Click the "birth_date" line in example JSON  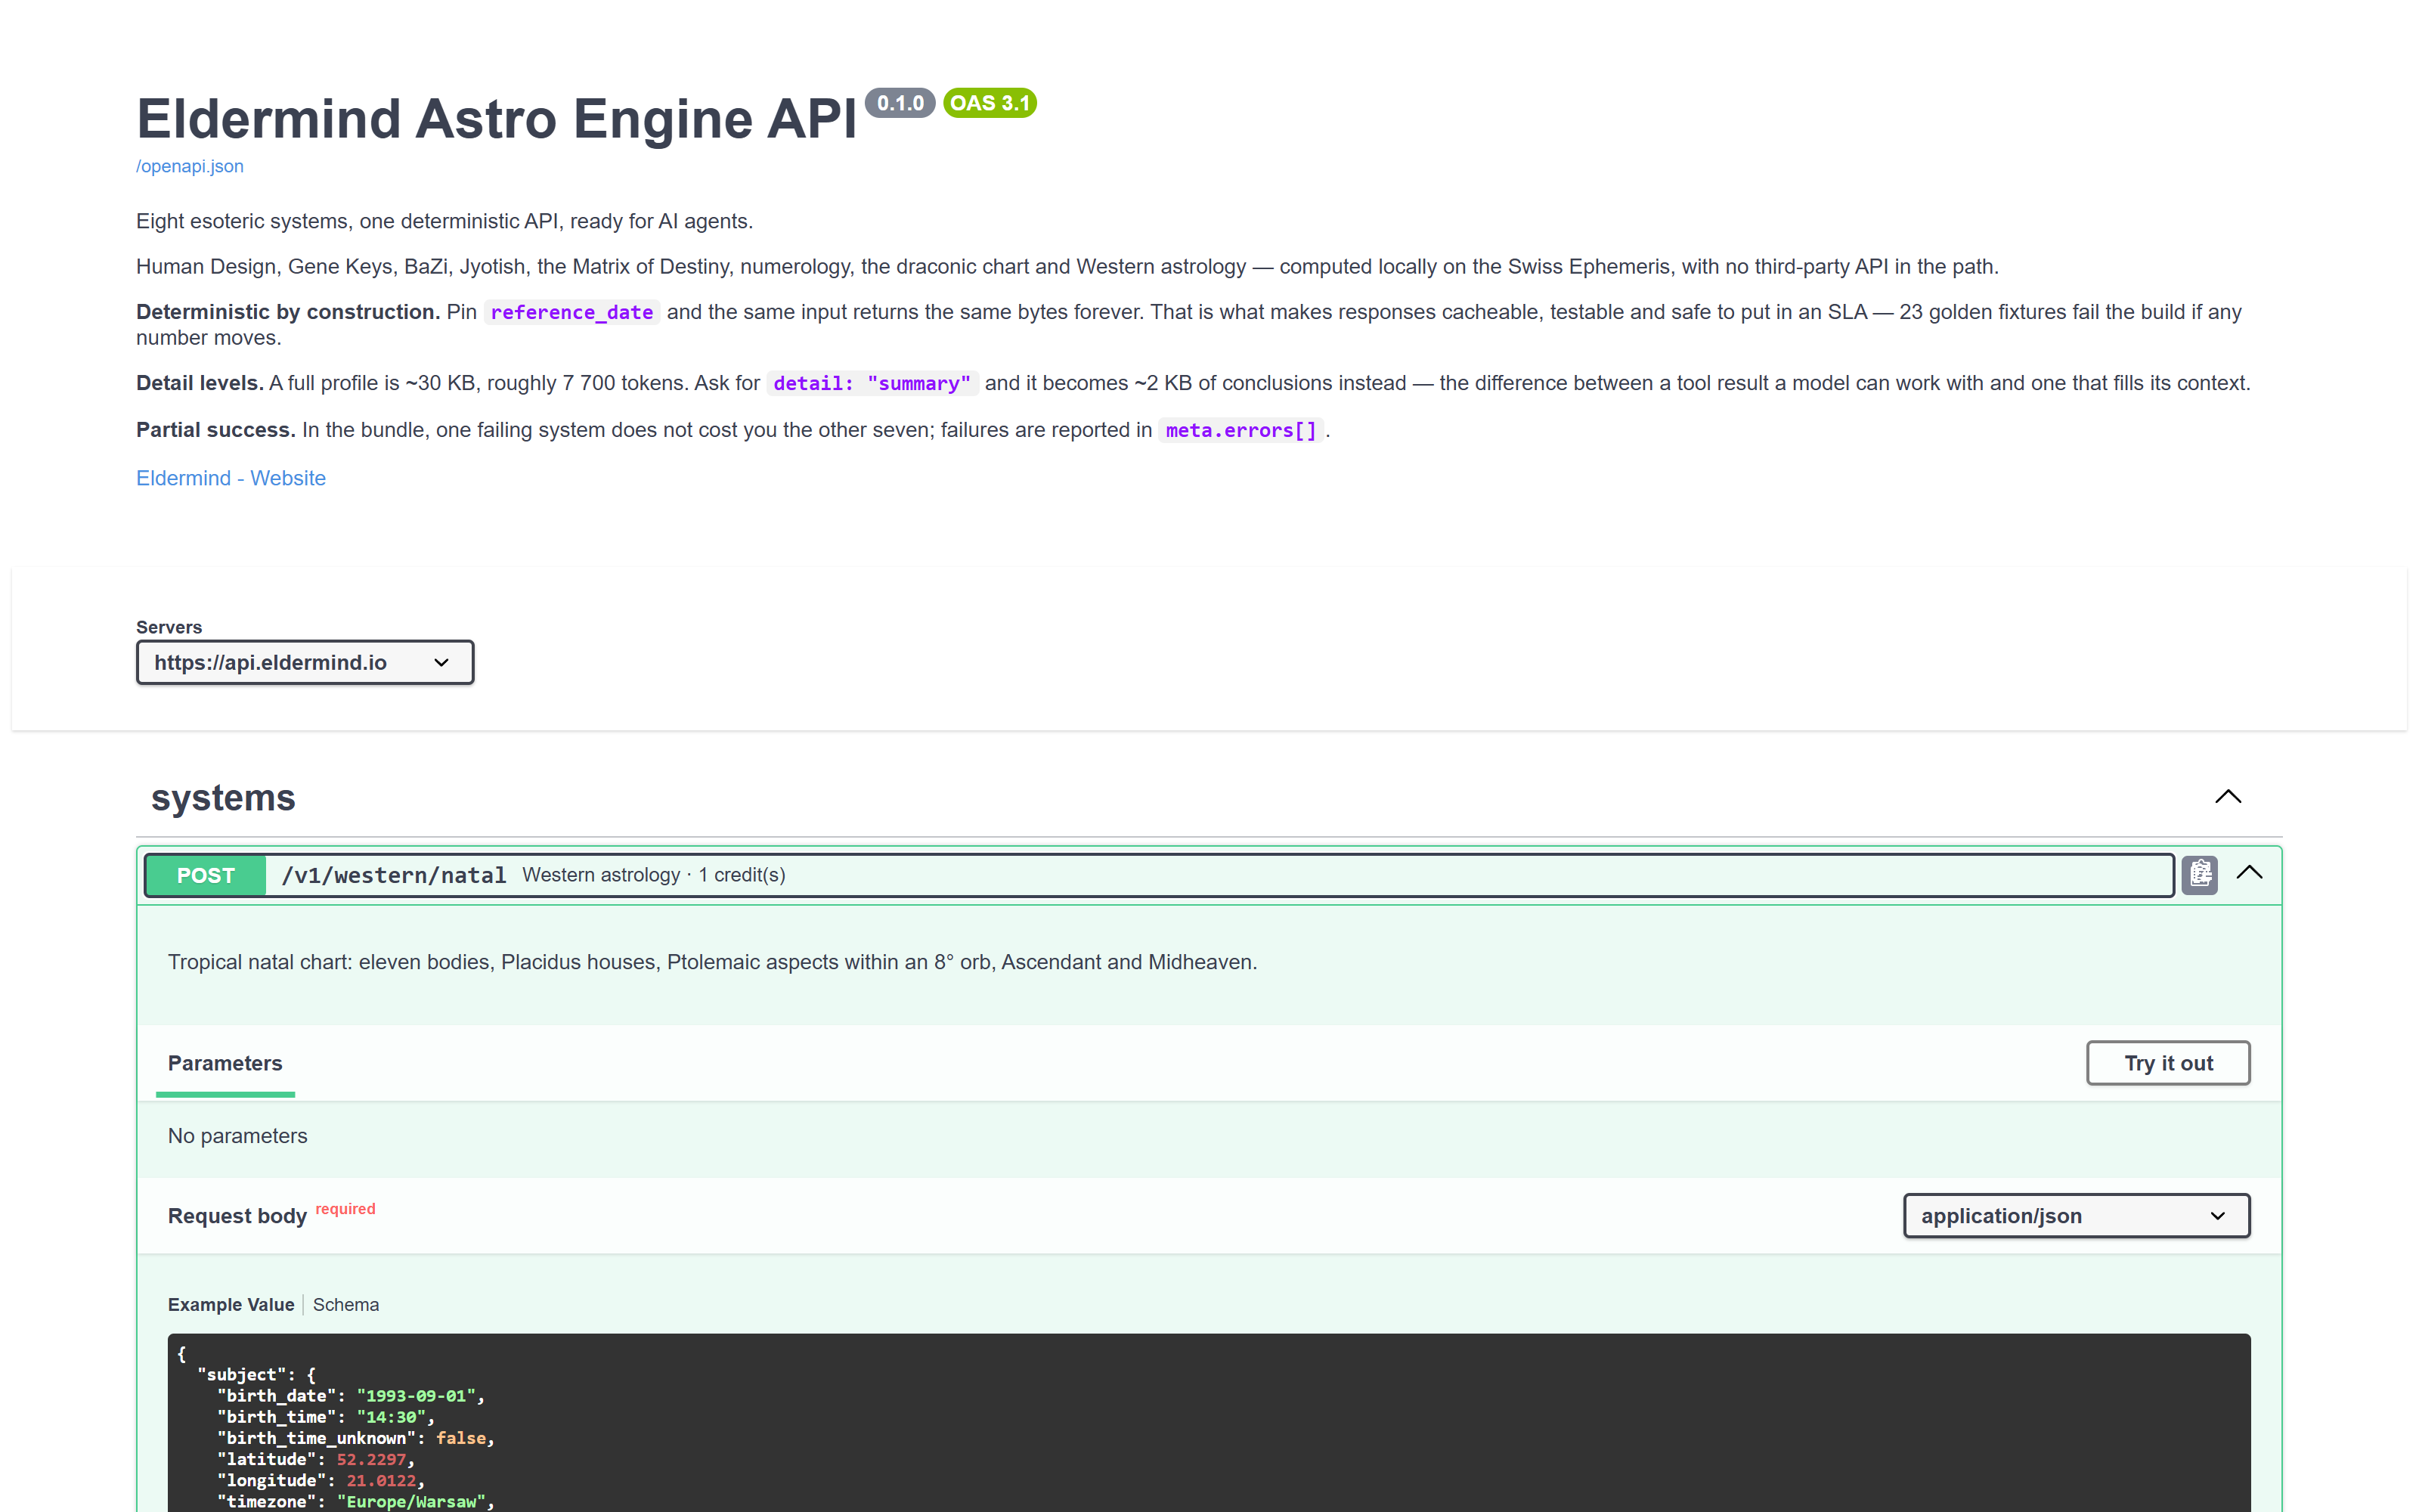(x=351, y=1396)
